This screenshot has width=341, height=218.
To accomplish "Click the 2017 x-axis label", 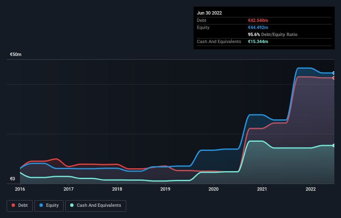I will pos(69,189).
